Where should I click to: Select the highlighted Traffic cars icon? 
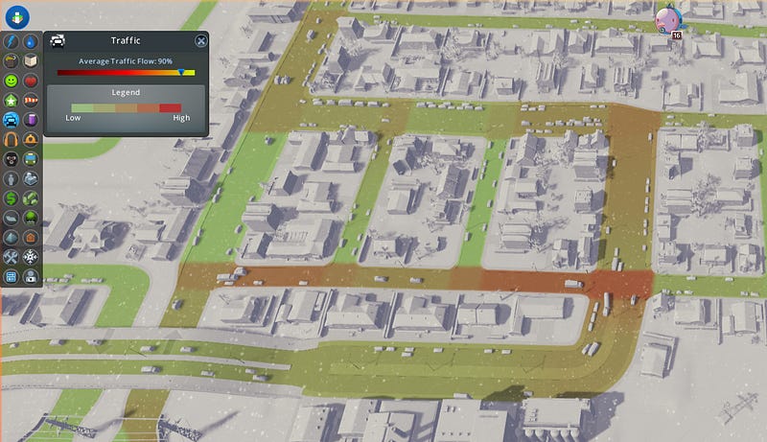(11, 120)
